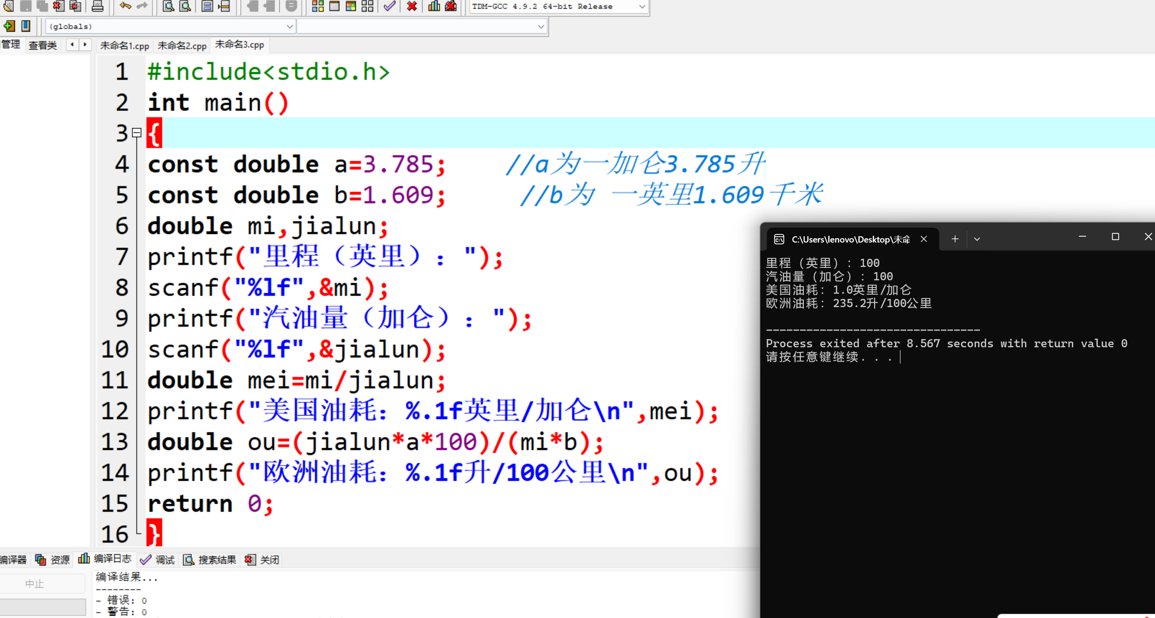
Task: Click the red X Stop Execution icon
Action: point(411,6)
